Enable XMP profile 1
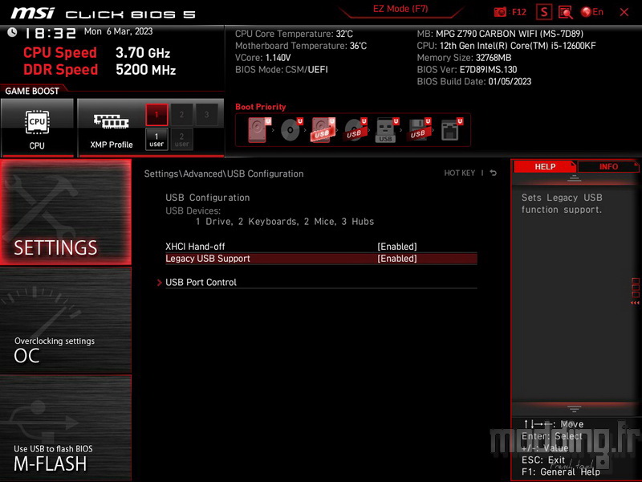Screen dimensions: 642x482 point(156,115)
